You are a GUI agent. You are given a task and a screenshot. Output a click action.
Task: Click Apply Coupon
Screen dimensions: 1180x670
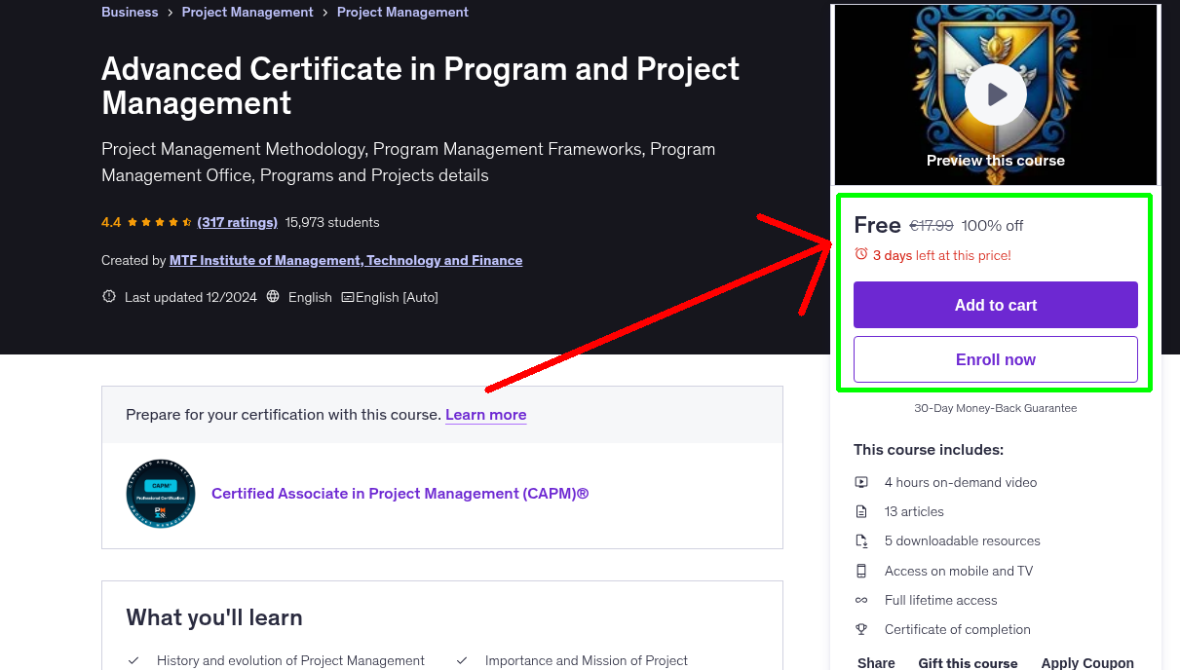pos(1087,662)
